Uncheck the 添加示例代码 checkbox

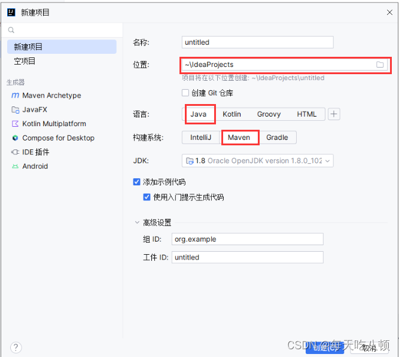tap(136, 182)
